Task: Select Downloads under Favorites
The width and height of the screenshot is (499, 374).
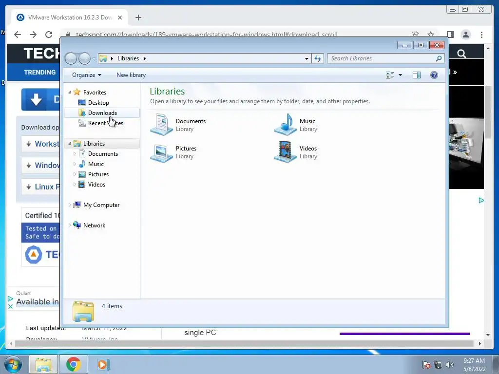Action: coord(102,113)
